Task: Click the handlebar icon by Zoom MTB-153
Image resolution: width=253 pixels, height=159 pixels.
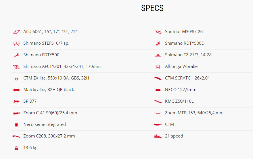Action: click(x=158, y=113)
